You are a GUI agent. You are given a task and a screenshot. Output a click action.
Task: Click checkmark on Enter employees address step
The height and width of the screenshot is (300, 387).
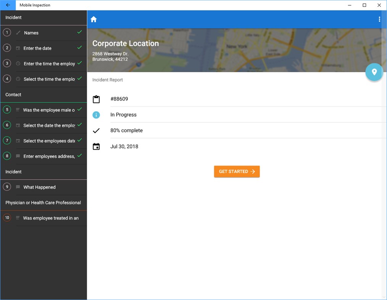(80, 156)
